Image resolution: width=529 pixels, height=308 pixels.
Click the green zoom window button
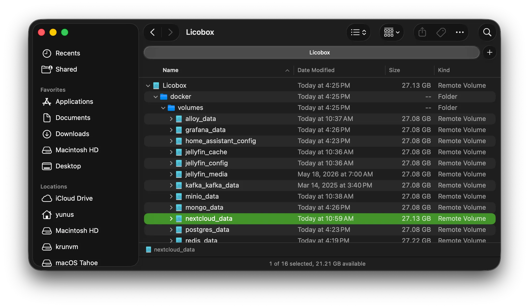click(x=65, y=32)
